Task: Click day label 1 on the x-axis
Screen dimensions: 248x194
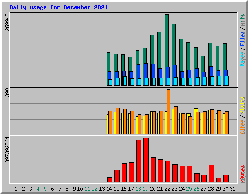Action: coord(16,189)
